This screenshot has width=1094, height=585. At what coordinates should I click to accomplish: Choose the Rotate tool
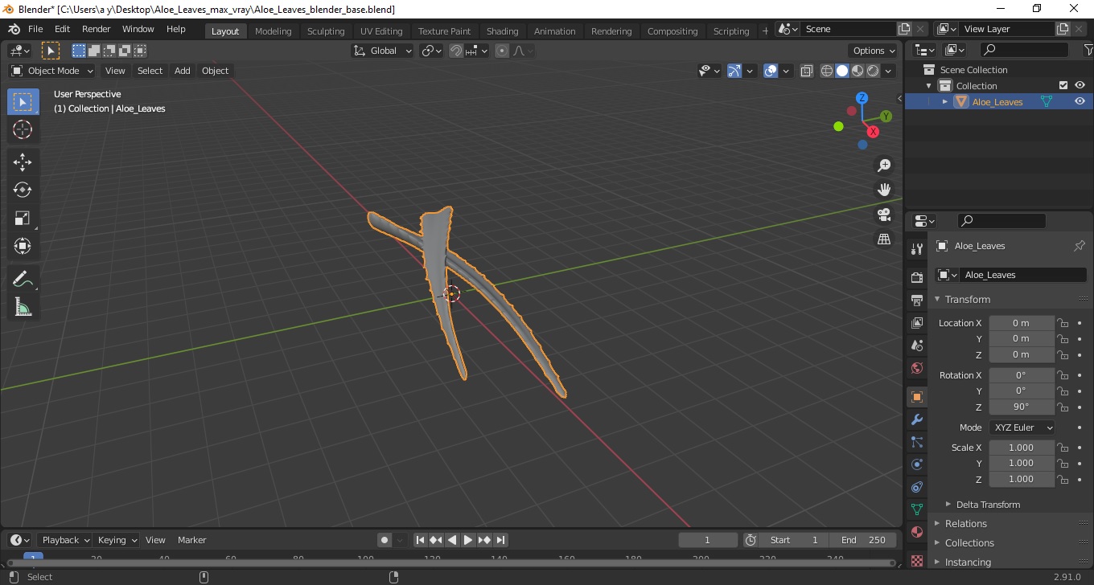click(x=23, y=190)
